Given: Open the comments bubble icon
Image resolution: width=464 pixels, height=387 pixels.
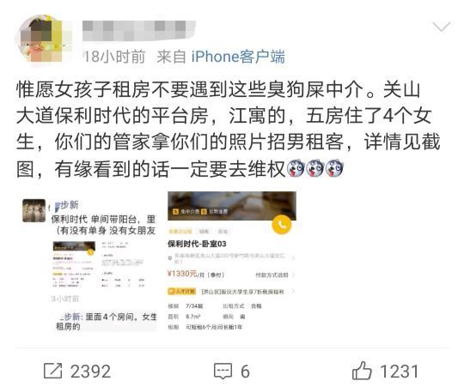Looking at the screenshot, I should click(x=223, y=371).
